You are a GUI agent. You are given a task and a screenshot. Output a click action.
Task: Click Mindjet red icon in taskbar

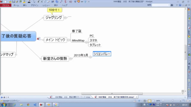tap(41, 105)
